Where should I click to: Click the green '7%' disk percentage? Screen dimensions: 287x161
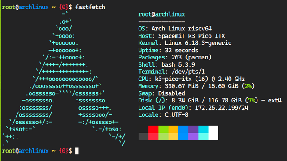pos(252,101)
